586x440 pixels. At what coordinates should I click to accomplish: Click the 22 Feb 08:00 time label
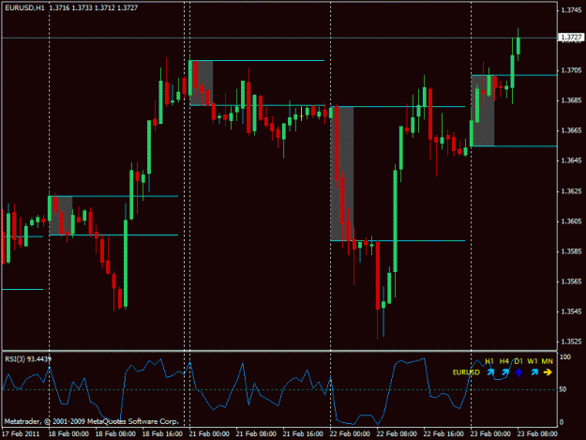(x=397, y=434)
